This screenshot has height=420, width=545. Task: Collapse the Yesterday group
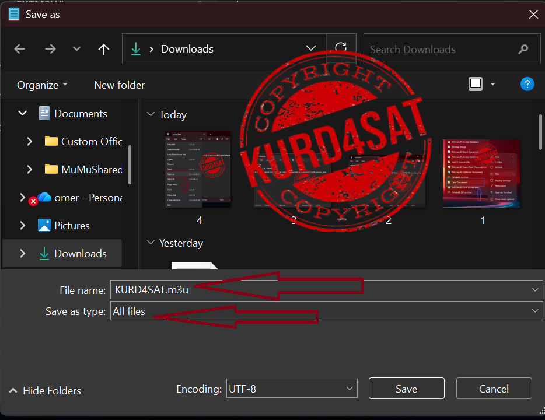click(x=151, y=243)
